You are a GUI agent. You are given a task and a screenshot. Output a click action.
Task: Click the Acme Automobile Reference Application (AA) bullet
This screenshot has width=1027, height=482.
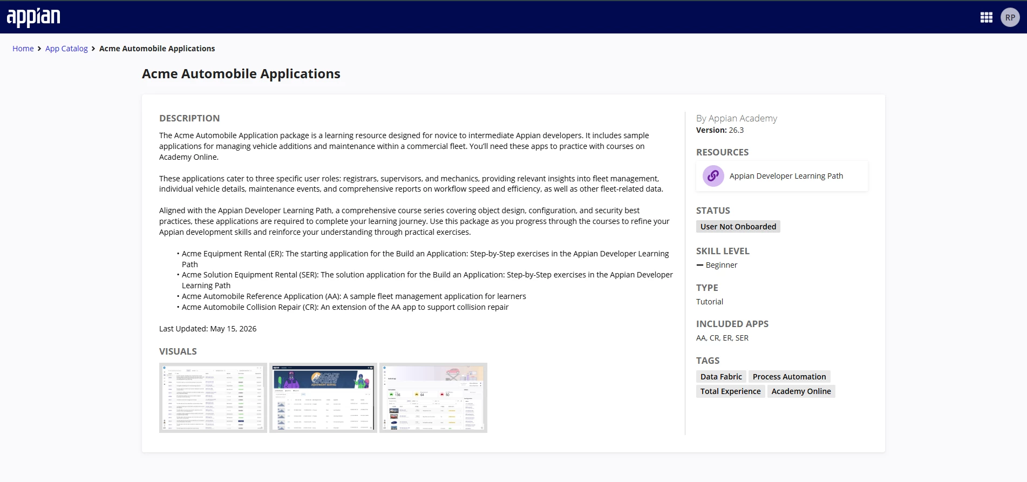(354, 296)
